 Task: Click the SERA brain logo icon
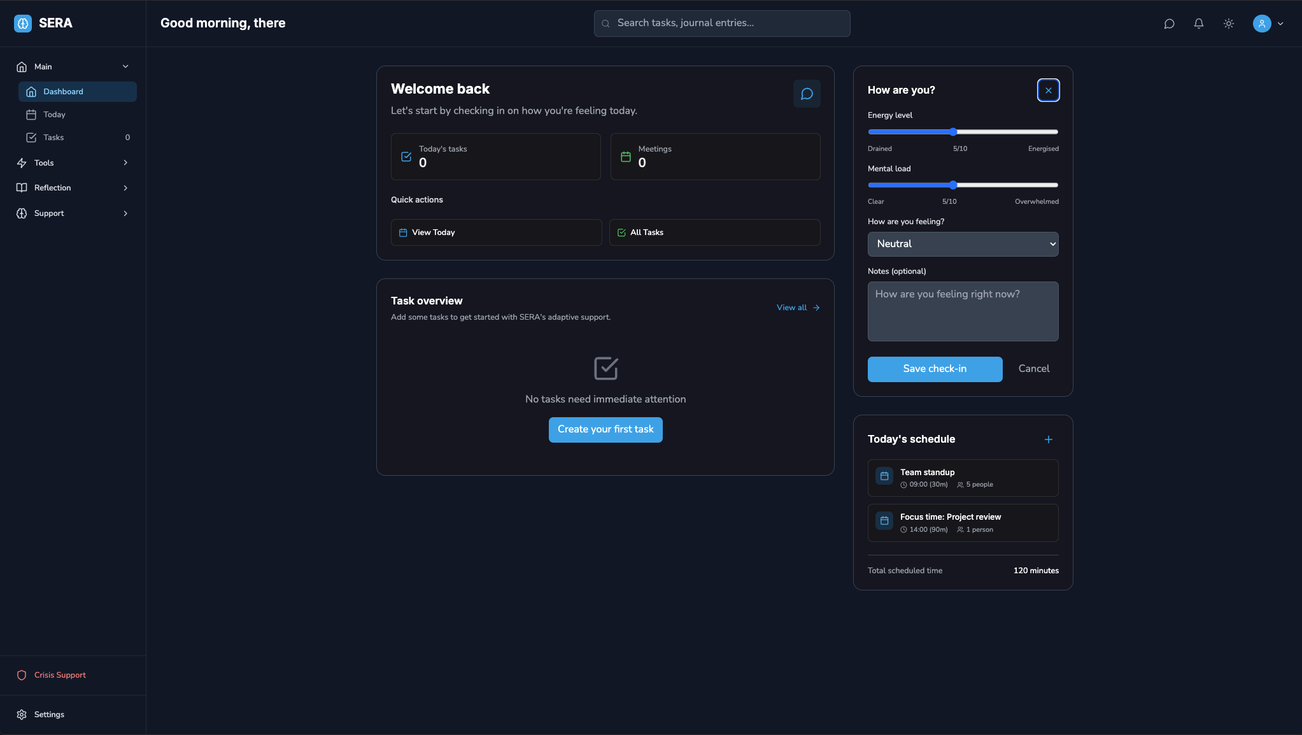pyautogui.click(x=23, y=24)
